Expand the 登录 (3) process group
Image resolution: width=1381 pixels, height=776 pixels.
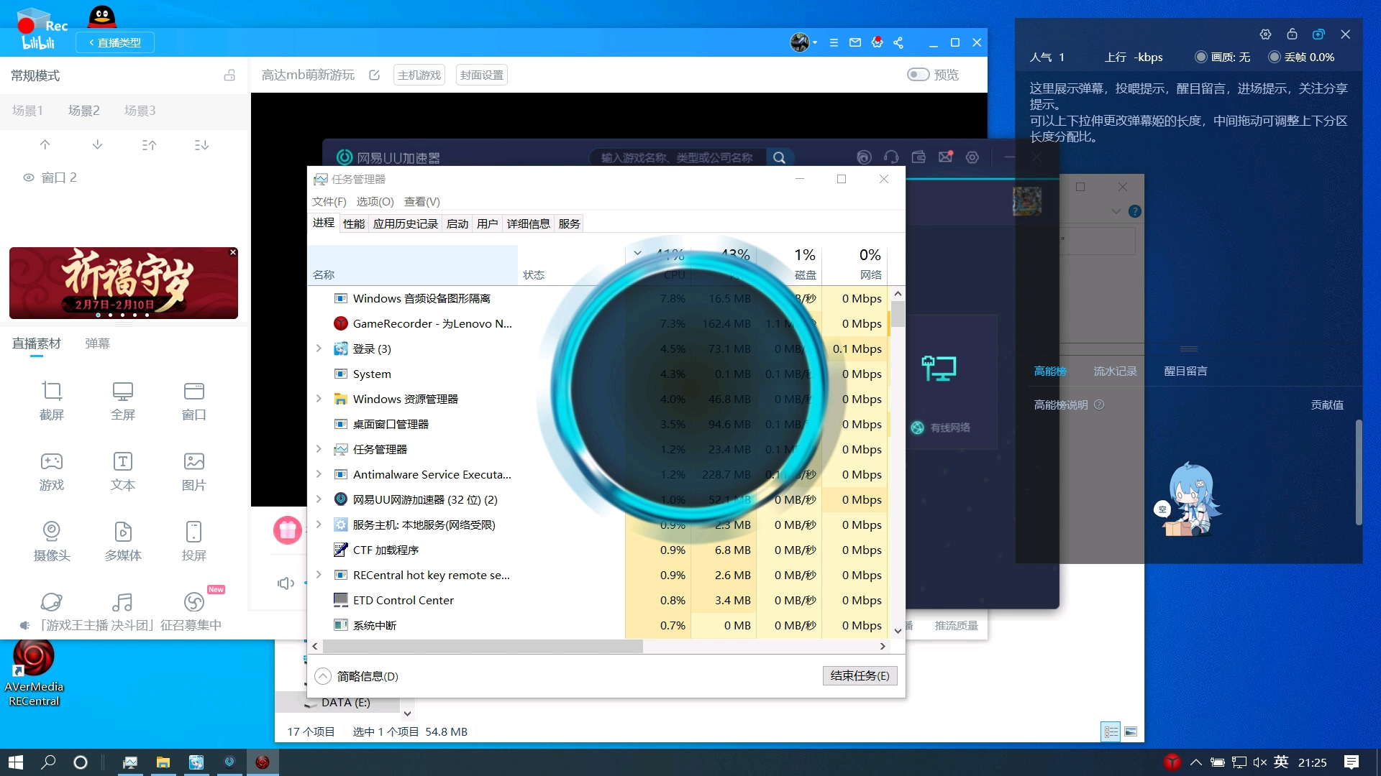point(319,348)
